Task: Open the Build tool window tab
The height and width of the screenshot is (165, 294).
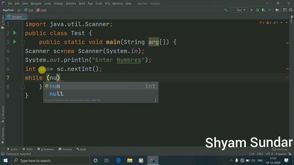Action: [x=81, y=149]
